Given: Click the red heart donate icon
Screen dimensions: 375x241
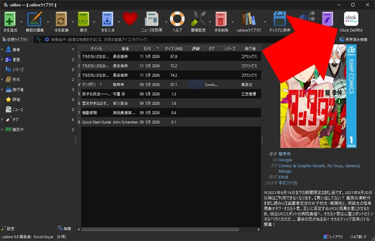Looking at the screenshot, I should coord(130,19).
